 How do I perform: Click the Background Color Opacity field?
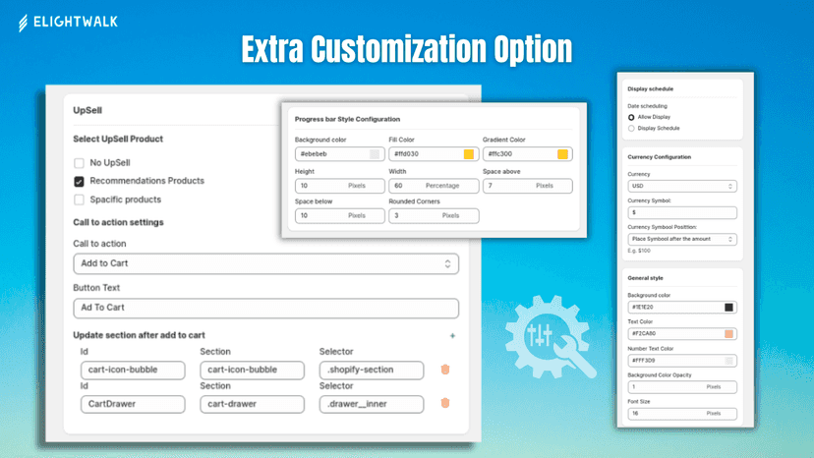(682, 387)
